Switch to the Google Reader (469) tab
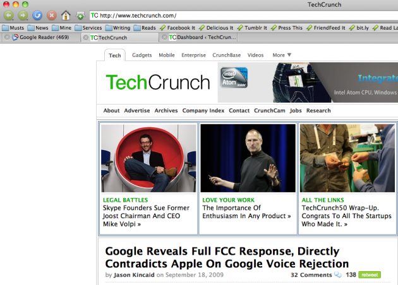 pos(44,37)
